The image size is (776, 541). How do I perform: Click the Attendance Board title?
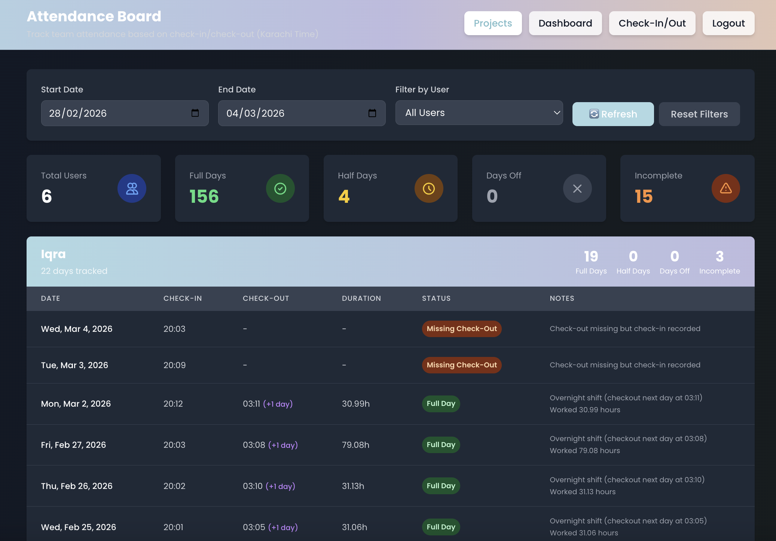coord(94,16)
